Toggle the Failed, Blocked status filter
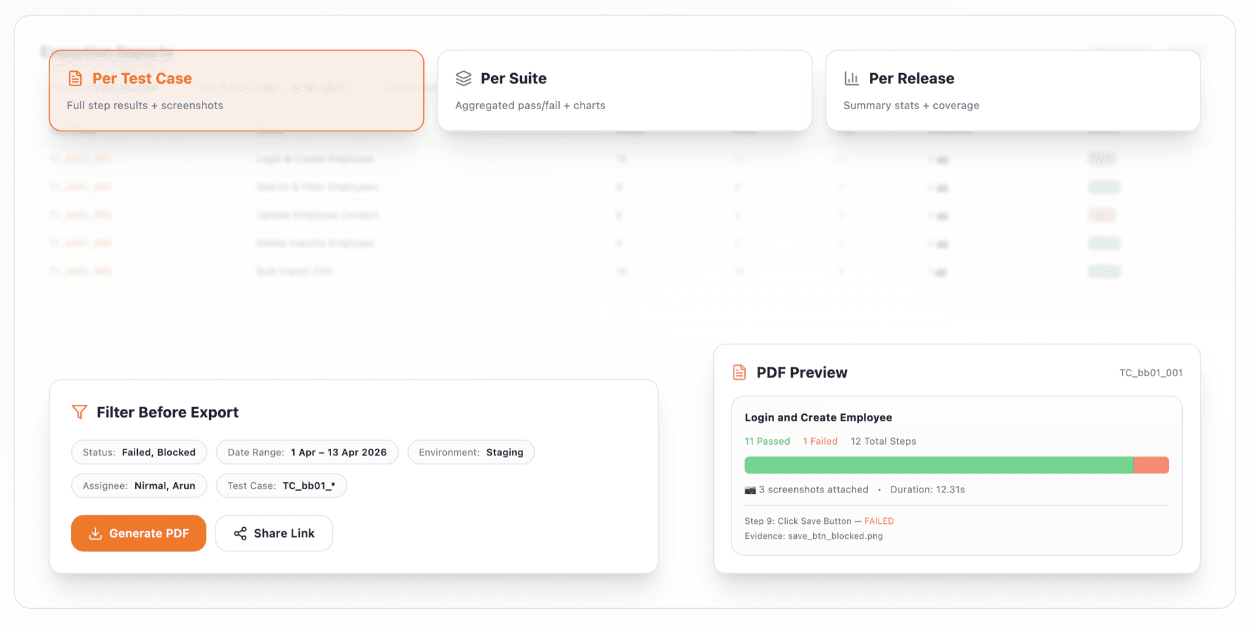Screen dimensions: 1254x631 pos(138,452)
